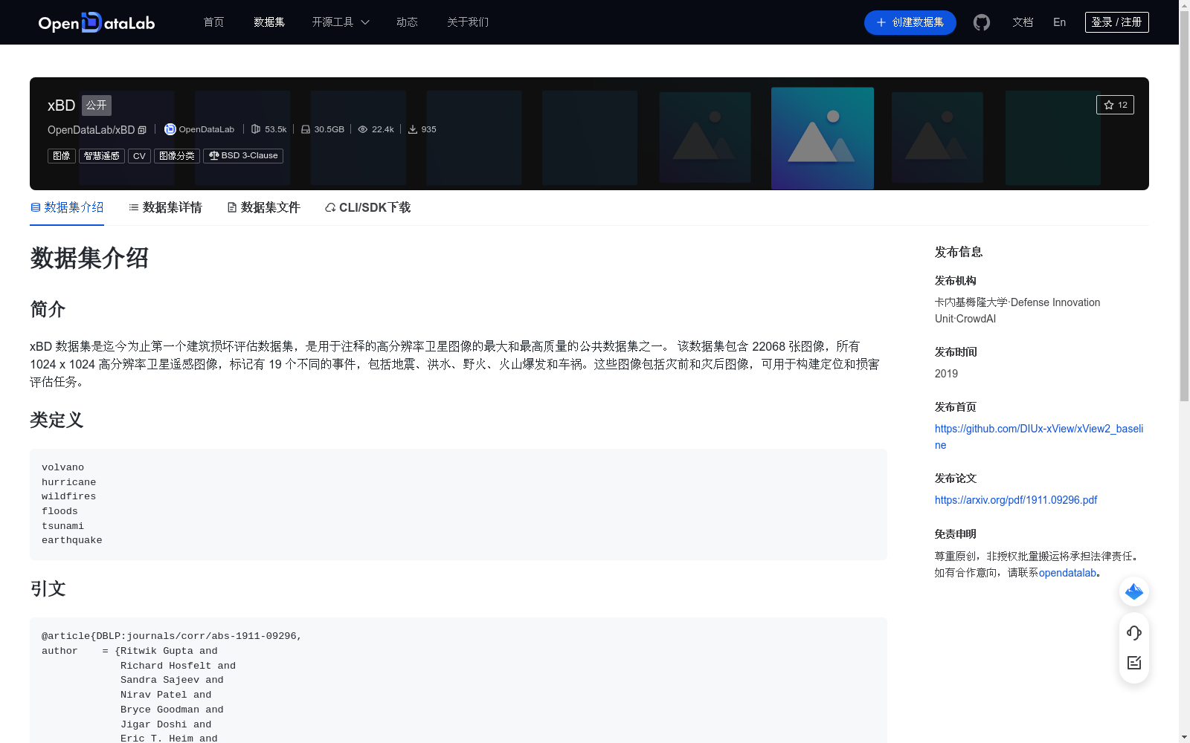The height and width of the screenshot is (743, 1190).
Task: Click the highlighted bright banner thumbnail
Action: (823, 138)
